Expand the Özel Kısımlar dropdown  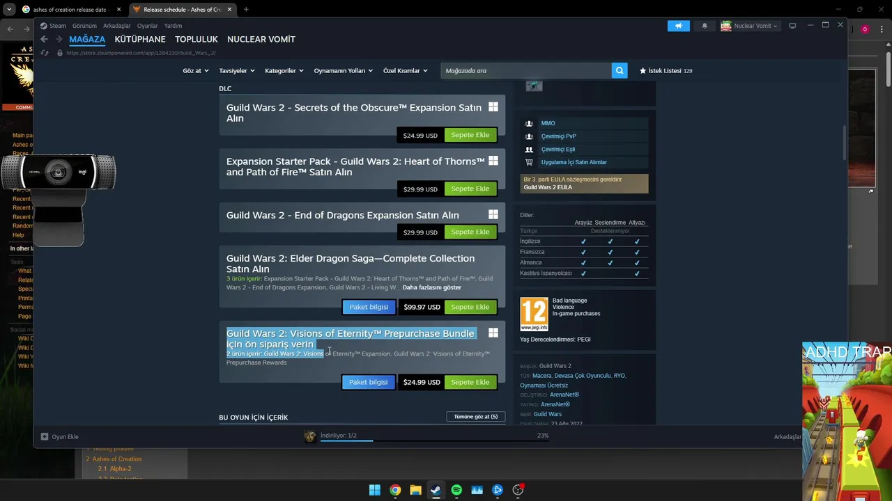[405, 70]
